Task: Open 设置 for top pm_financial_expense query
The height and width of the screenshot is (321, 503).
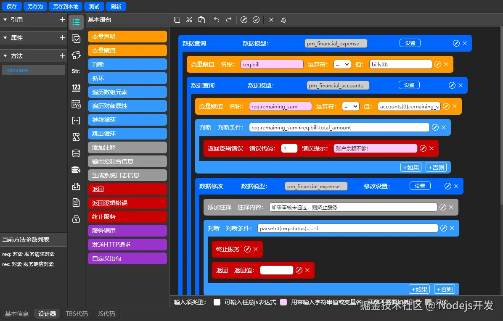Action: 410,43
